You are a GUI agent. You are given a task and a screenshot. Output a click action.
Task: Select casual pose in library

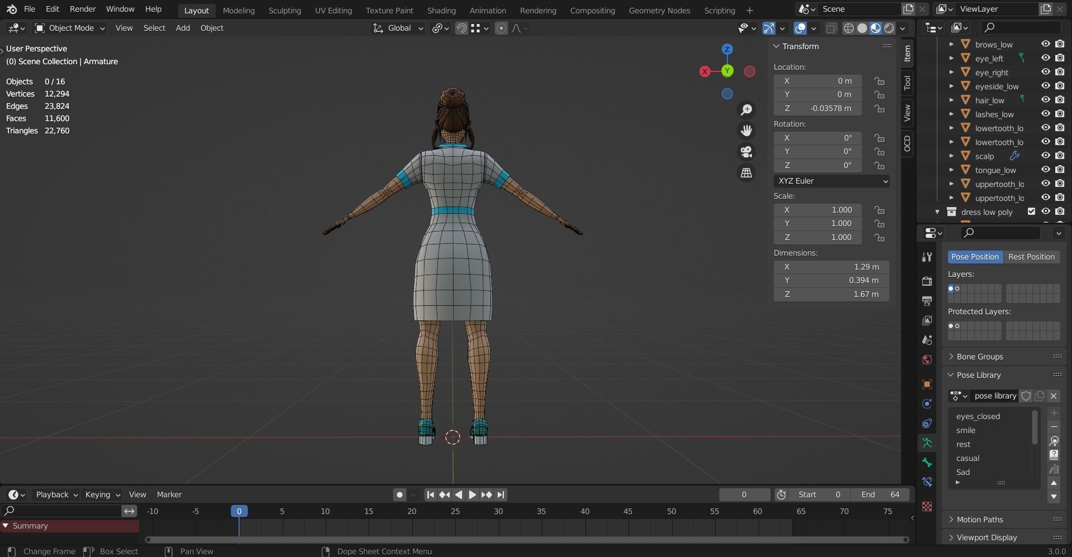click(x=990, y=458)
